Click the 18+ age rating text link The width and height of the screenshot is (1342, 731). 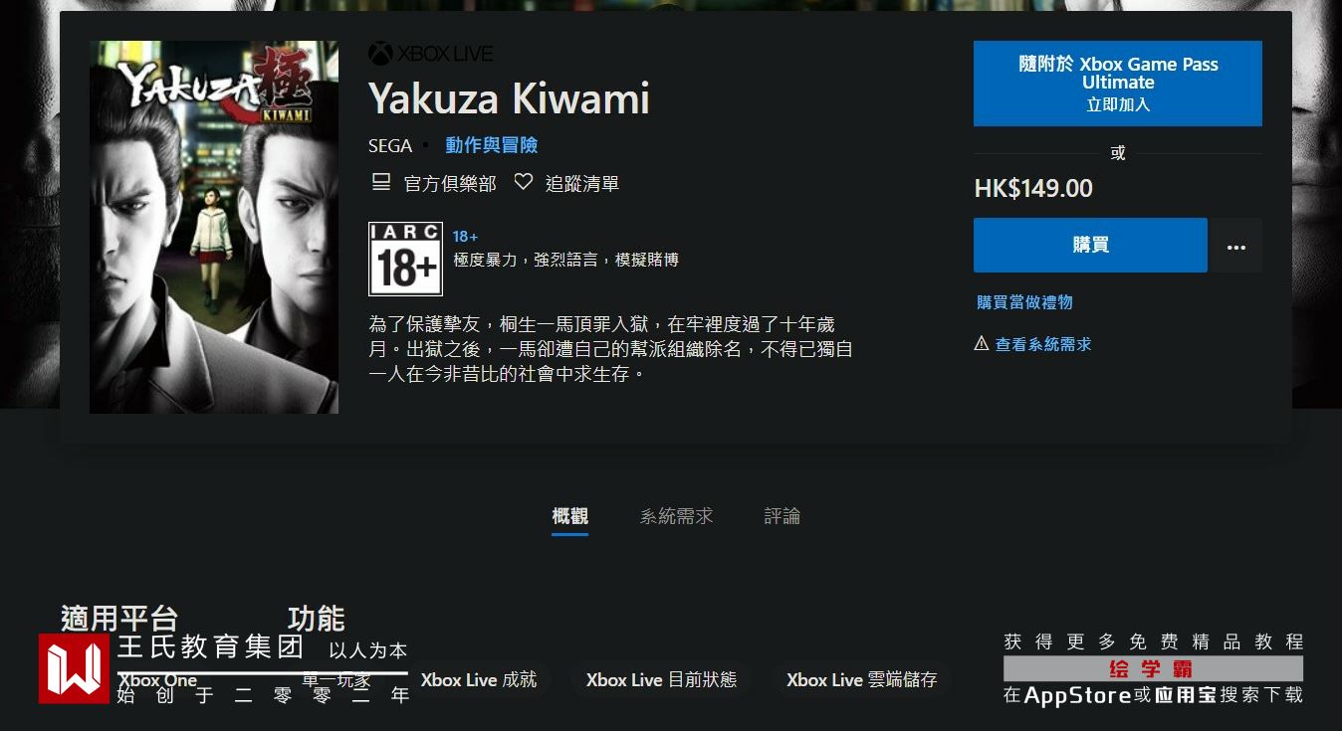pos(465,237)
